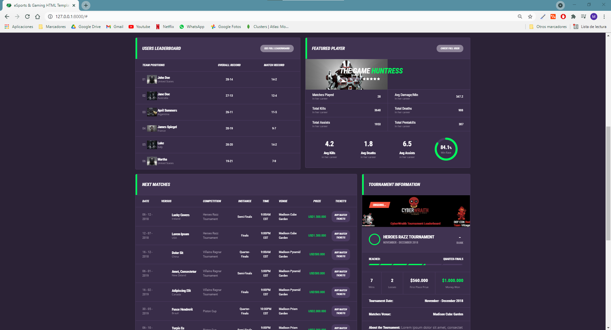Expand the Otros marcadores bookmarks folder
This screenshot has height=330, width=611.
tap(548, 27)
